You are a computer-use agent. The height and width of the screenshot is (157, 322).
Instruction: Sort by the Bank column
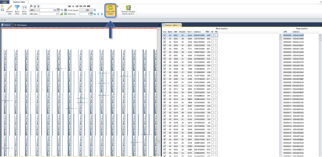[x=170, y=32]
